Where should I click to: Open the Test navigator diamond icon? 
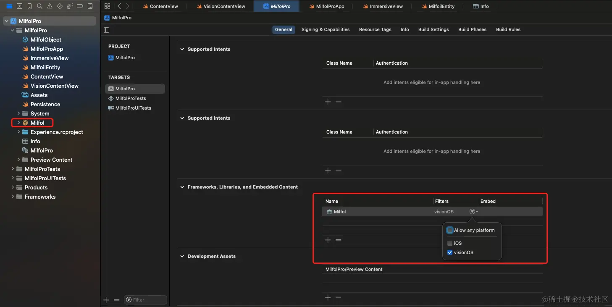[60, 6]
